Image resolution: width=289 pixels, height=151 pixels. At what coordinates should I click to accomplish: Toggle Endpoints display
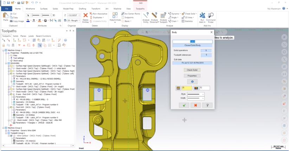pos(127,18)
